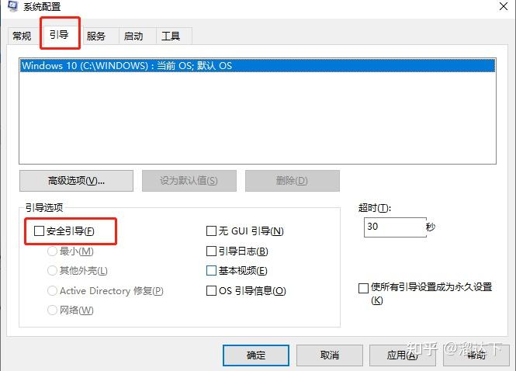Check 使所有引导设置成为永久设置 checkbox
Viewport: 516px width, 371px height.
tap(363, 289)
